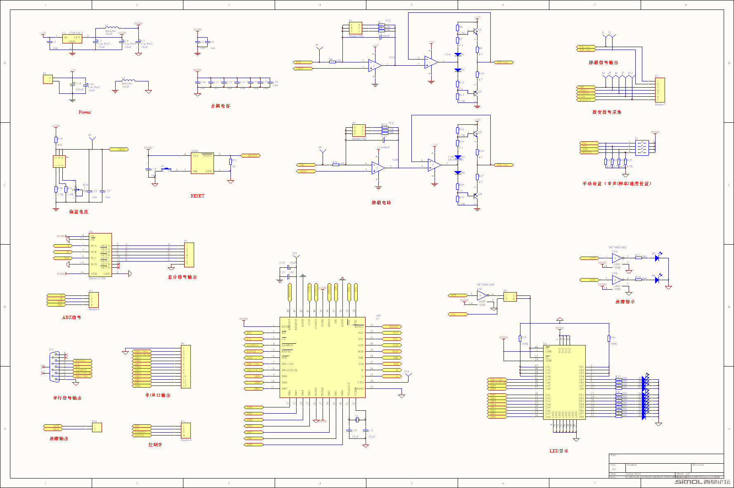Image resolution: width=734 pixels, height=488 pixels.
Task: Select the P9 serial/parallel output header
Action: coord(186,366)
